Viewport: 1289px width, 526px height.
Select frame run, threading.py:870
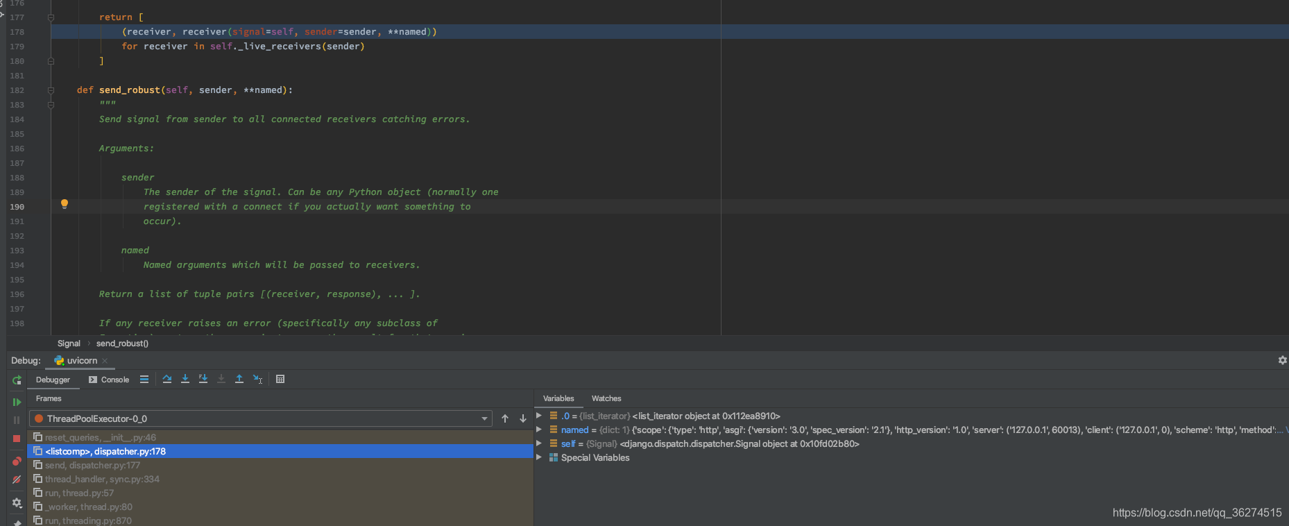pos(280,520)
